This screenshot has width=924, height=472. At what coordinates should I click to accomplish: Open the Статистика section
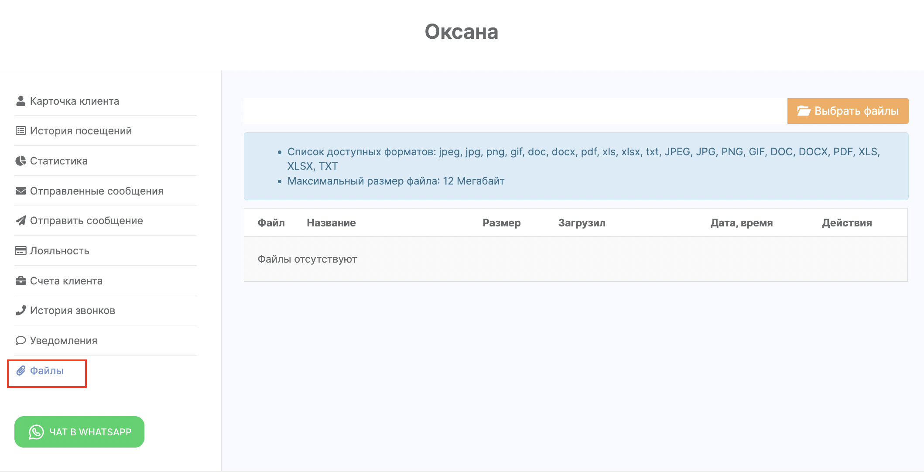59,161
